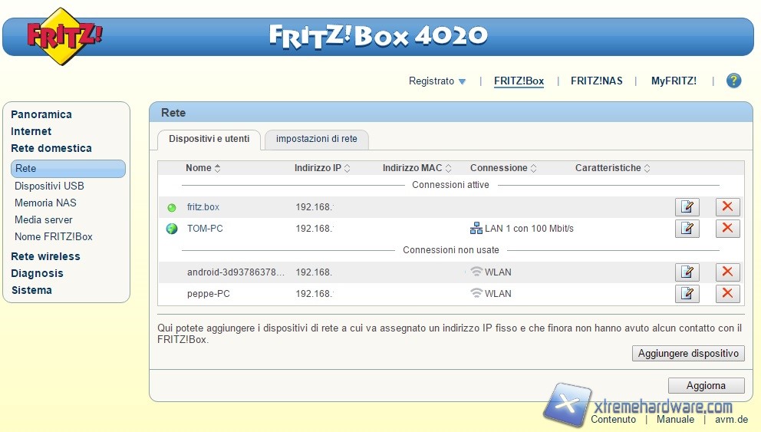
Task: Delete the TOM-PC device entry
Action: pos(727,228)
